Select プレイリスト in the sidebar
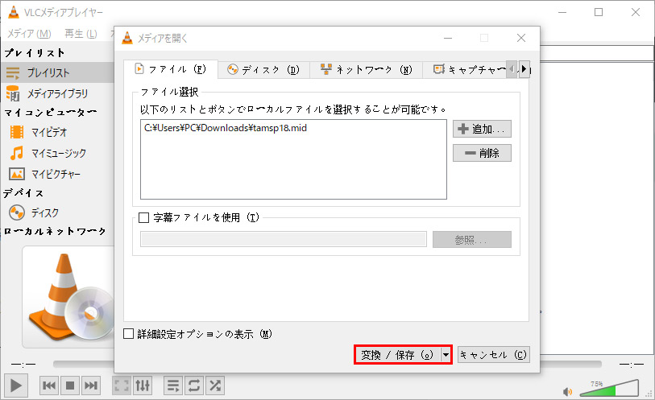 pyautogui.click(x=57, y=72)
